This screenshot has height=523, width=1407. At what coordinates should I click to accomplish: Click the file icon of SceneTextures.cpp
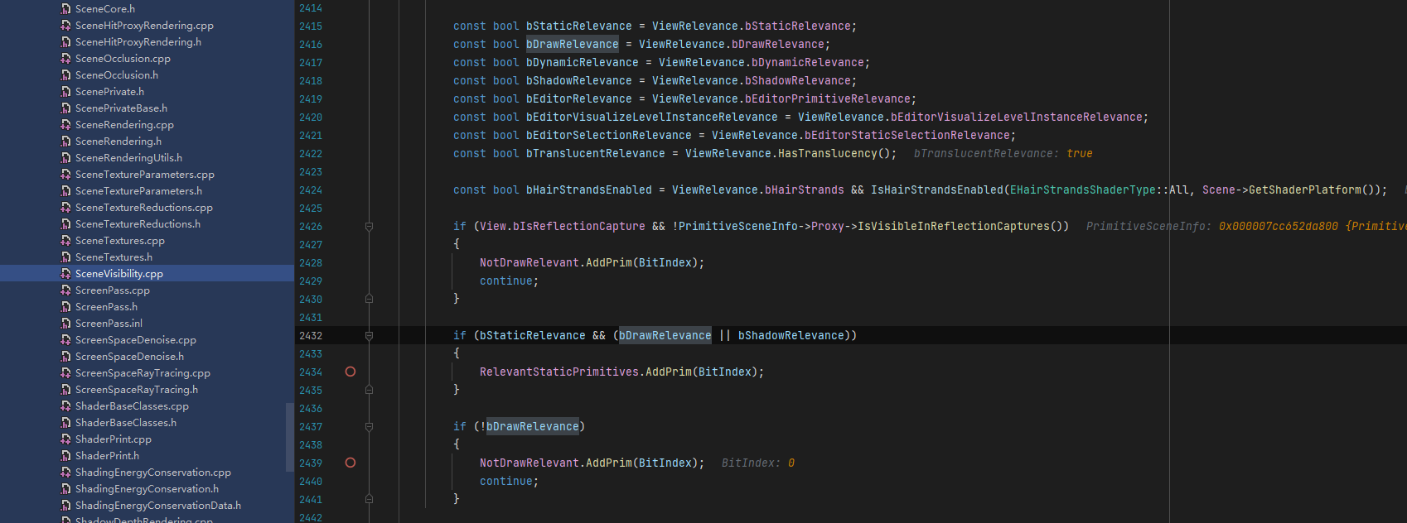pyautogui.click(x=65, y=241)
